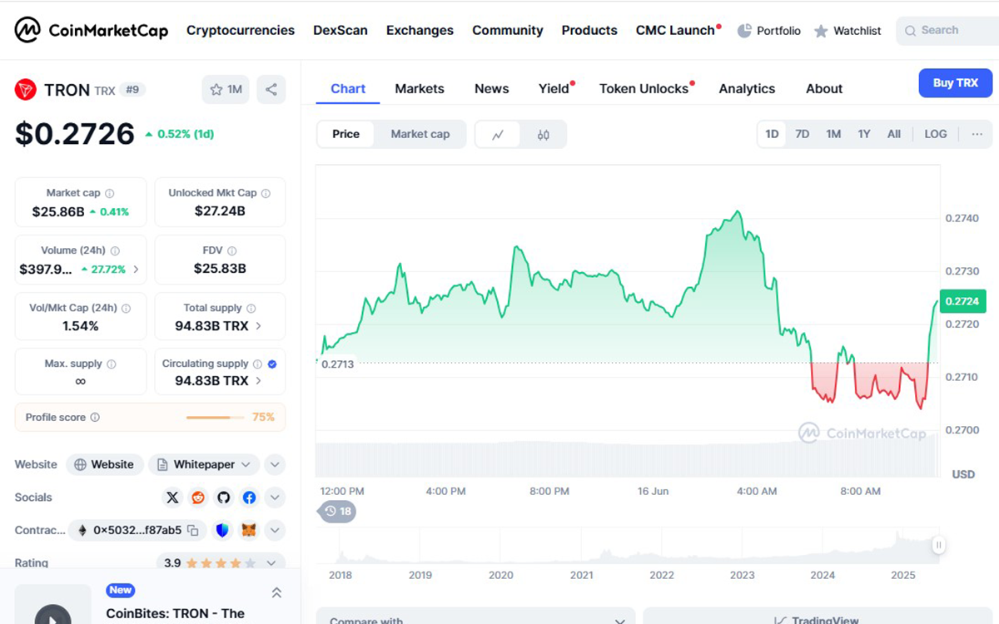Open DexScan navigation link
999x624 pixels.
pos(340,31)
